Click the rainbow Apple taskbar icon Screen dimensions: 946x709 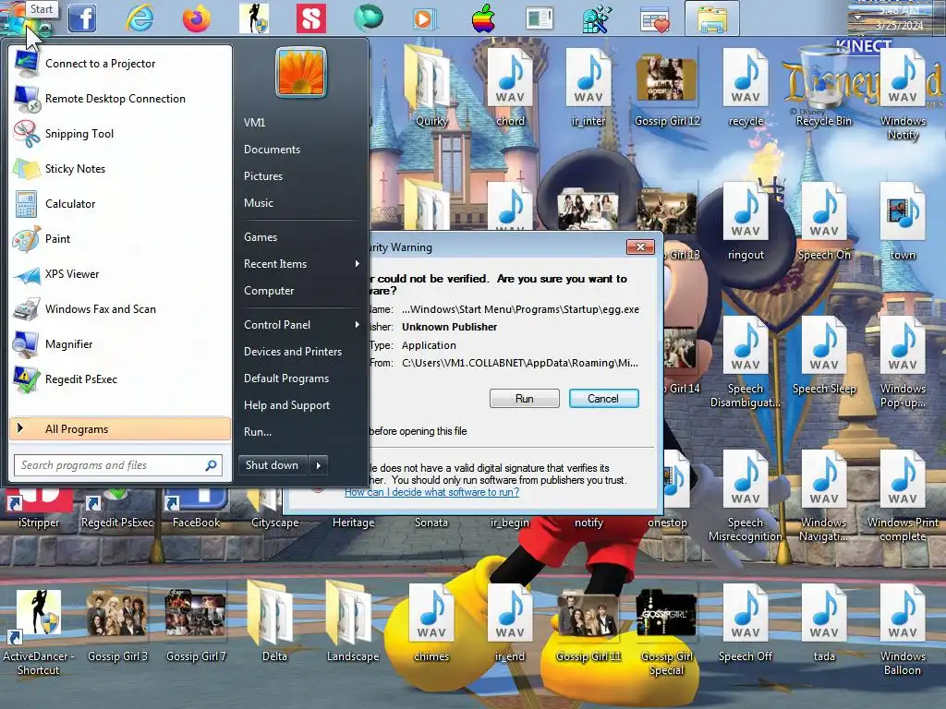click(x=483, y=18)
